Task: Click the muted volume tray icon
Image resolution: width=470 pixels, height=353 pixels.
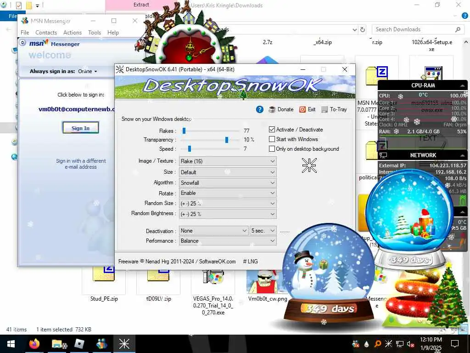Action: pyautogui.click(x=410, y=344)
